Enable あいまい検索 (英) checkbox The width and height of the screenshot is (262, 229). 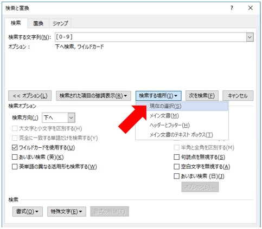[15, 157]
